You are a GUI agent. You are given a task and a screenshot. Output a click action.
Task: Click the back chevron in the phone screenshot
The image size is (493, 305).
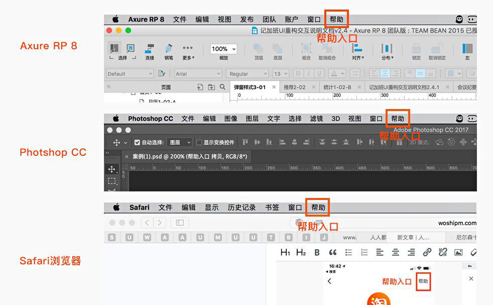(329, 281)
